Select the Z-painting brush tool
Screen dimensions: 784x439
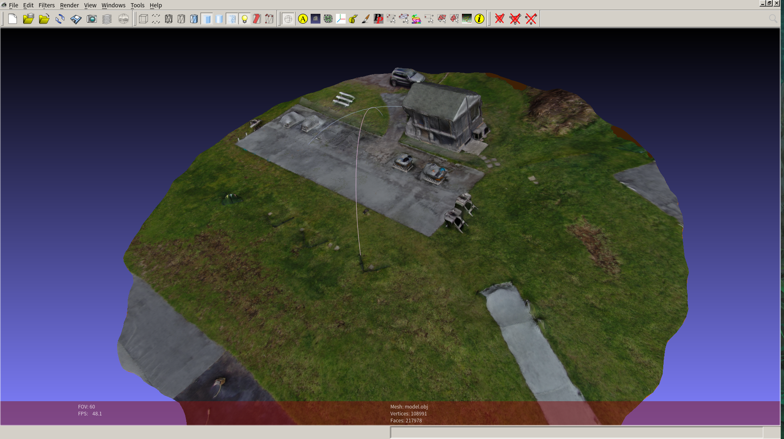[366, 19]
